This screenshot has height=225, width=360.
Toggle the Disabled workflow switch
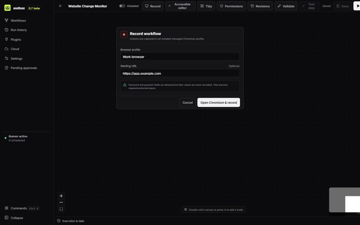tap(122, 6)
